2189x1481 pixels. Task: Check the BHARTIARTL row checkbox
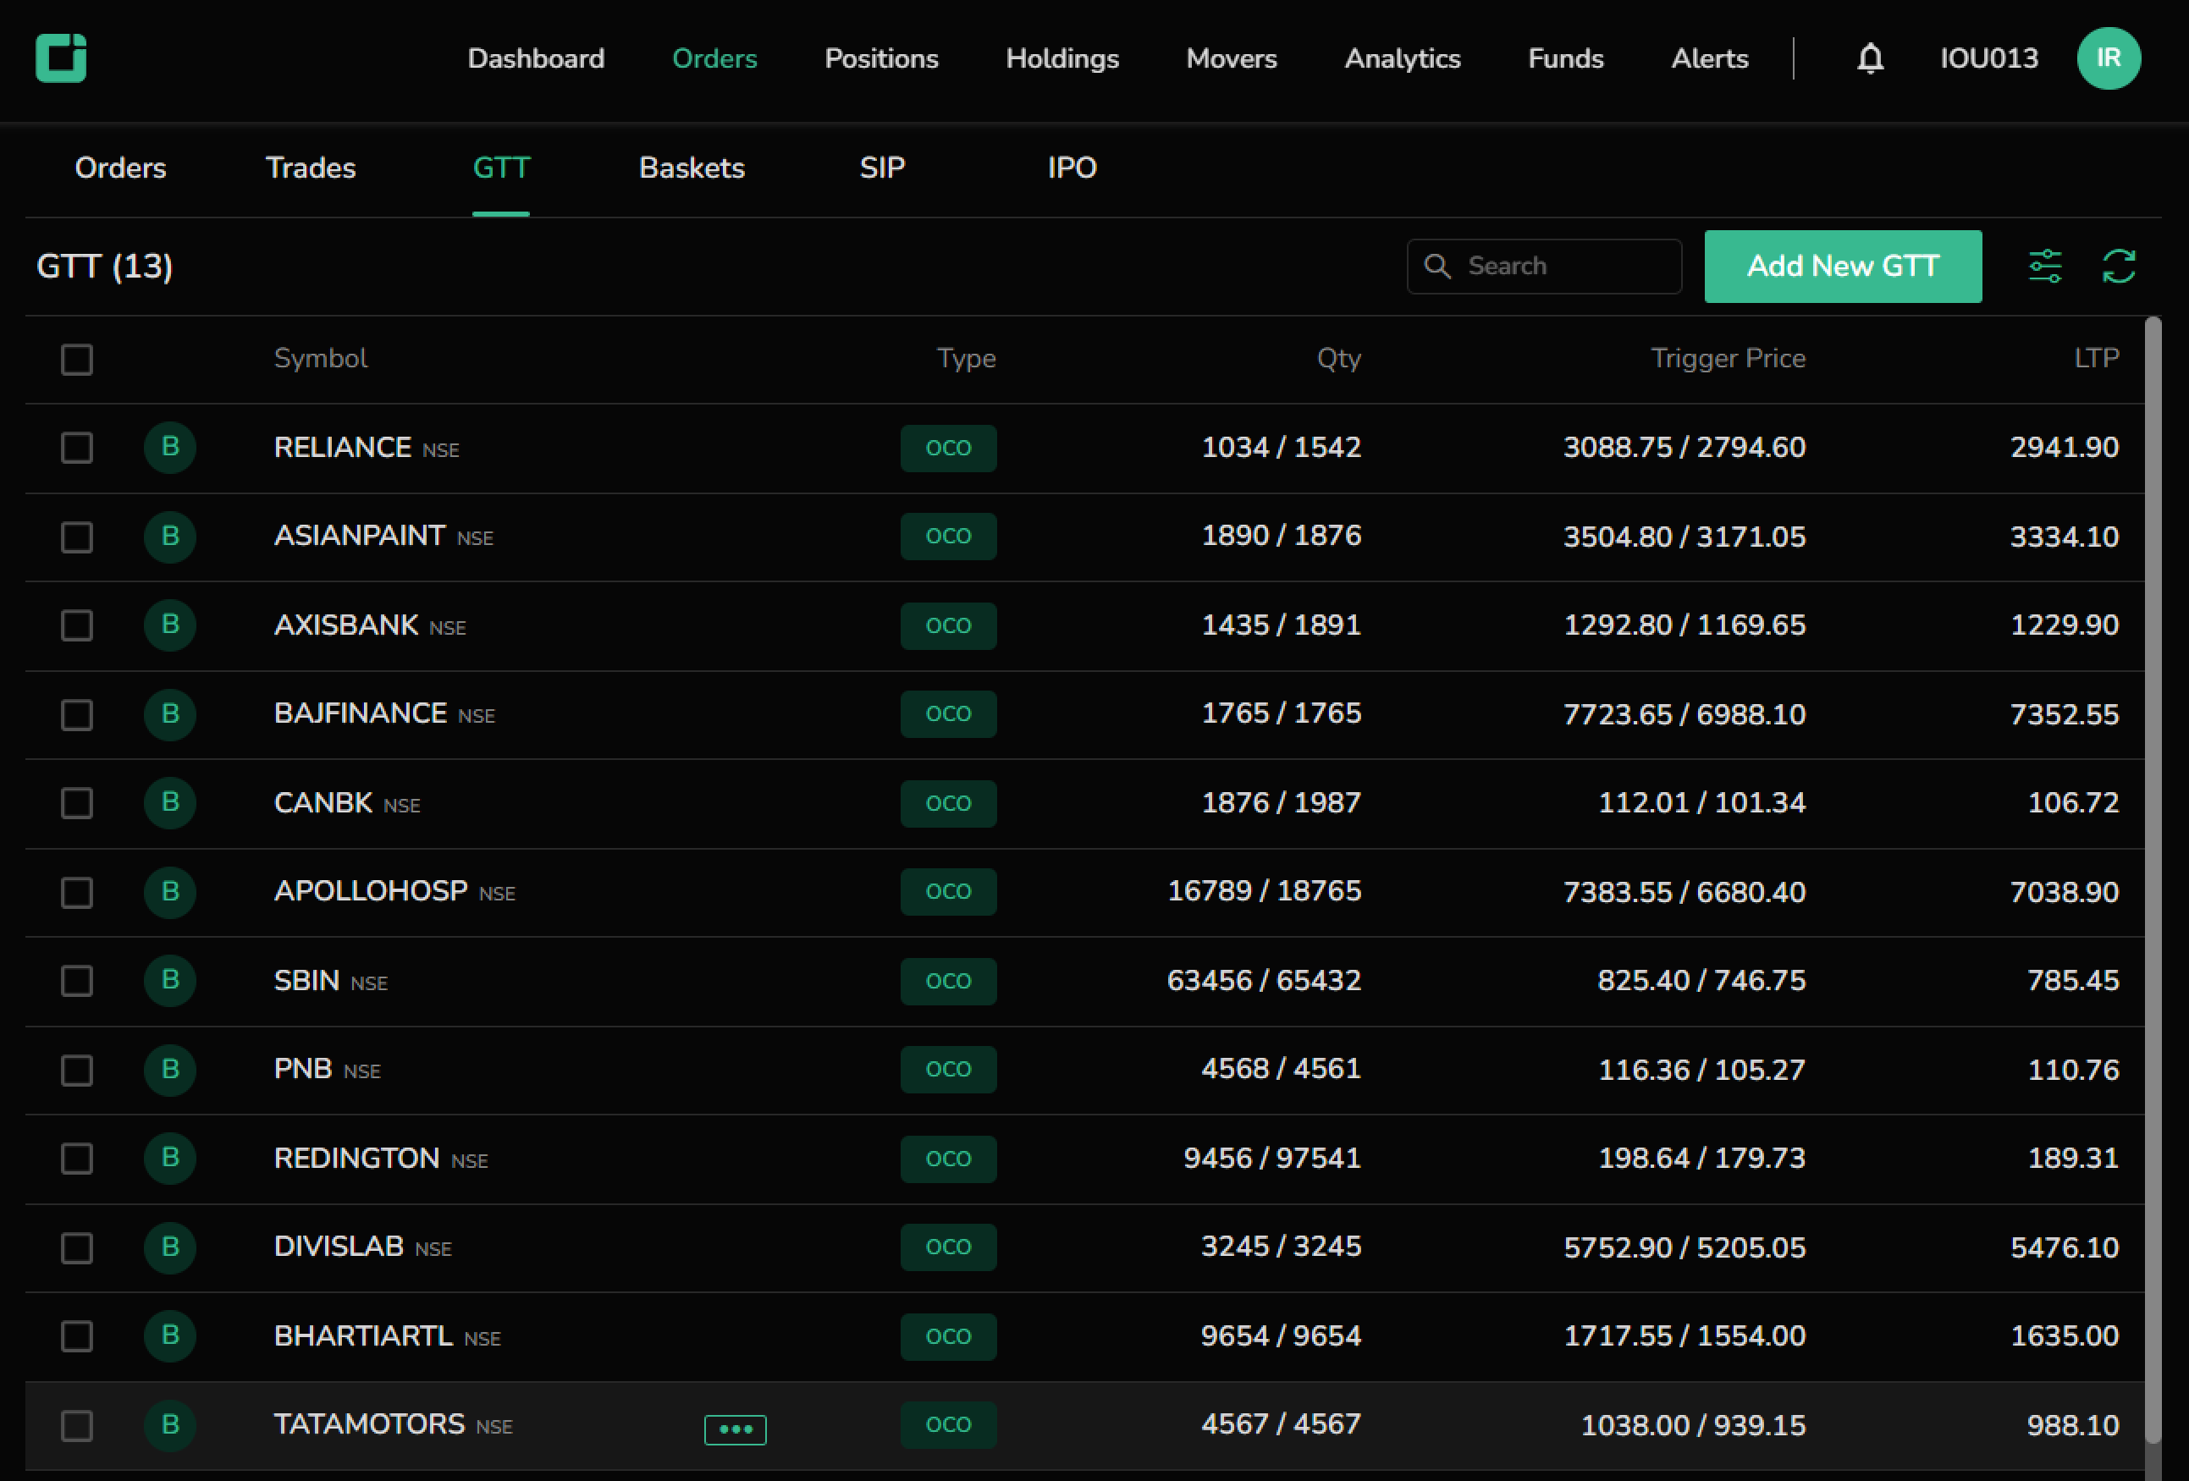pyautogui.click(x=76, y=1337)
